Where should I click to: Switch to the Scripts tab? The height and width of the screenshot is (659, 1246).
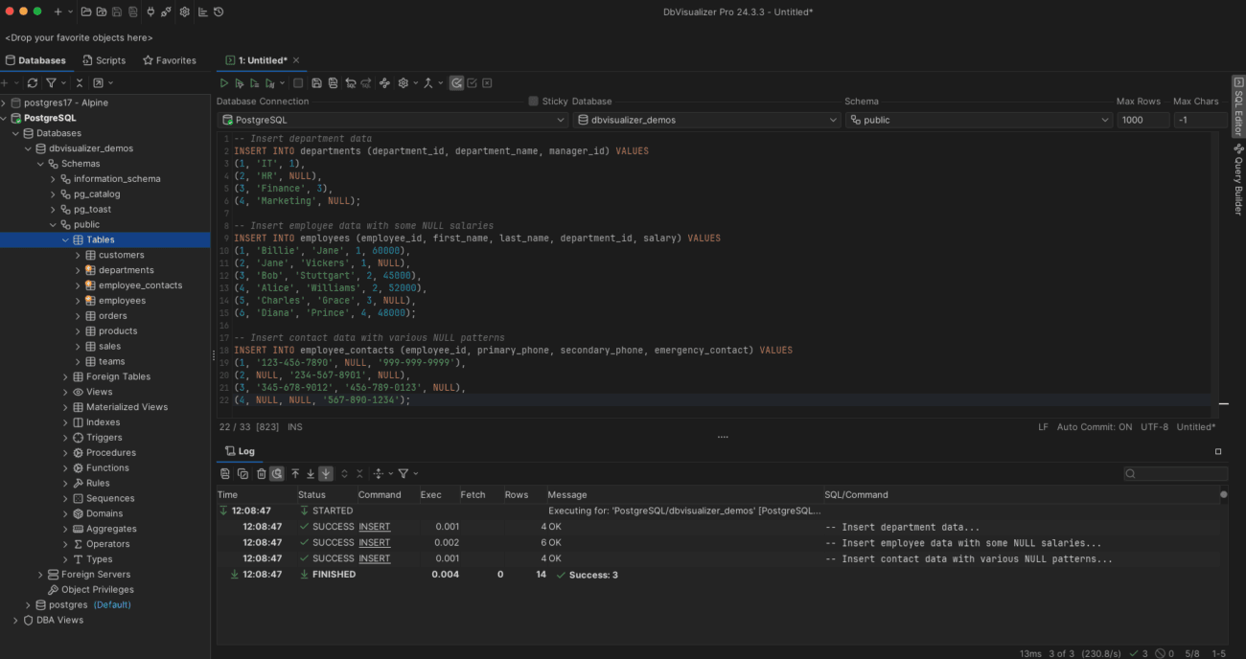click(104, 59)
